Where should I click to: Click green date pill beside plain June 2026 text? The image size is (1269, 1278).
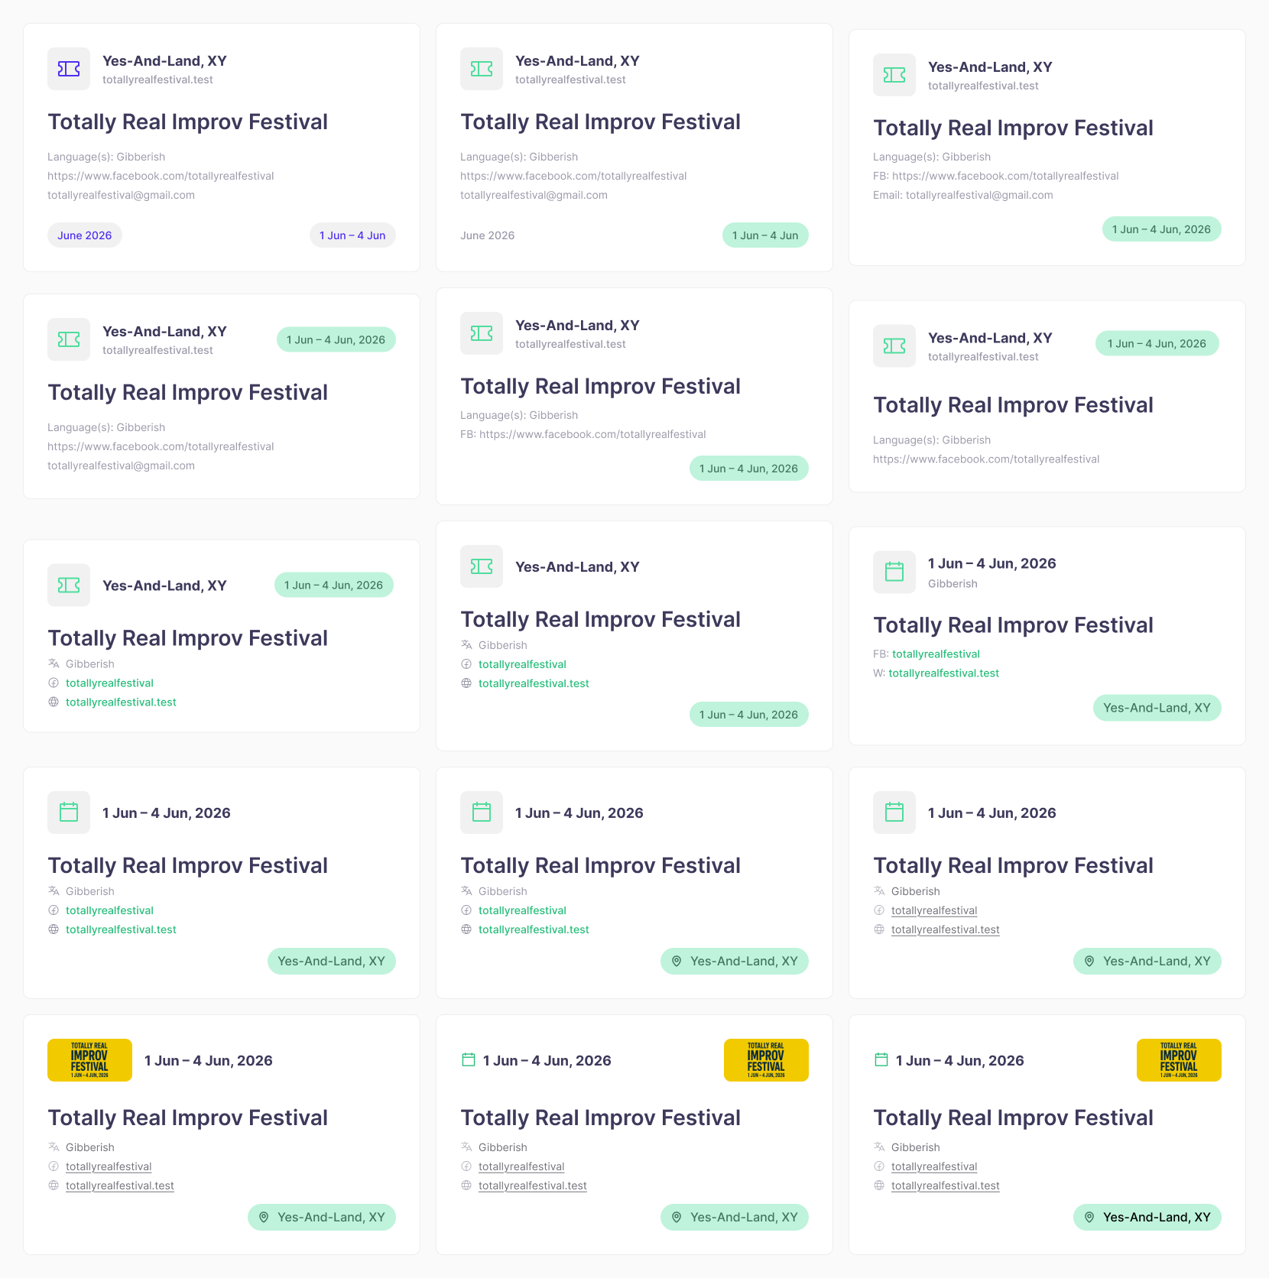pos(765,235)
